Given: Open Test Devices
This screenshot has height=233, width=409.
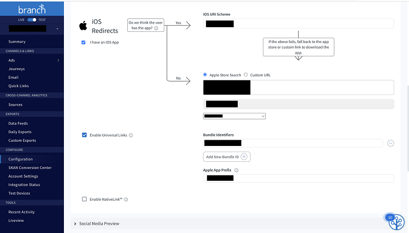Looking at the screenshot, I should tap(19, 193).
